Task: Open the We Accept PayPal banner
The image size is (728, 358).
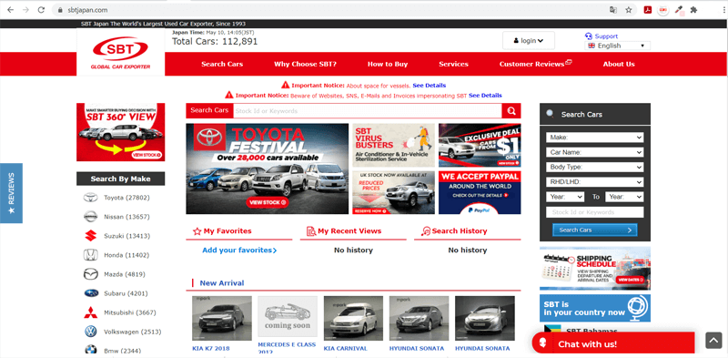Action: point(480,192)
